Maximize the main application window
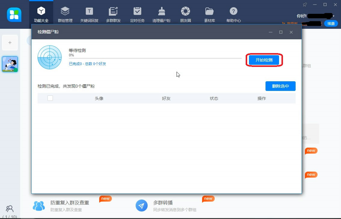Image resolution: width=341 pixels, height=219 pixels. pyautogui.click(x=325, y=4)
